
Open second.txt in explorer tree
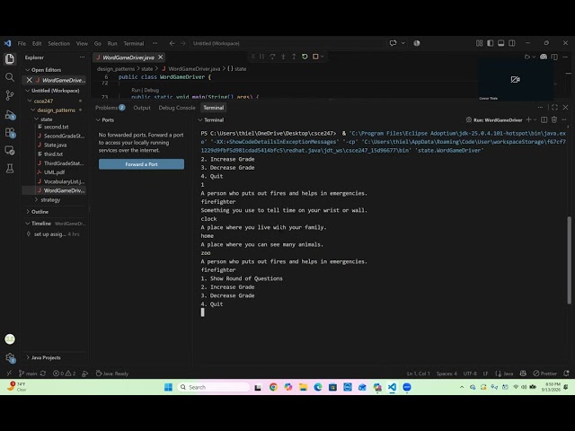pos(56,127)
